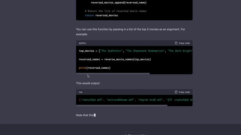The height and width of the screenshot is (135, 241).
Task: Click the 'You can use this function' paragraph
Action: click(131, 32)
